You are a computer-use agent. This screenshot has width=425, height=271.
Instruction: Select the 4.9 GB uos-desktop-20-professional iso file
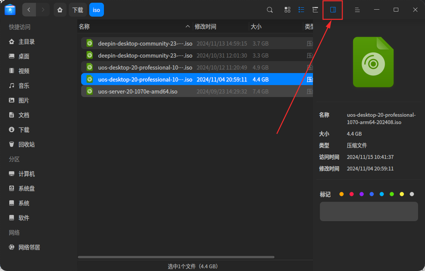click(x=197, y=67)
